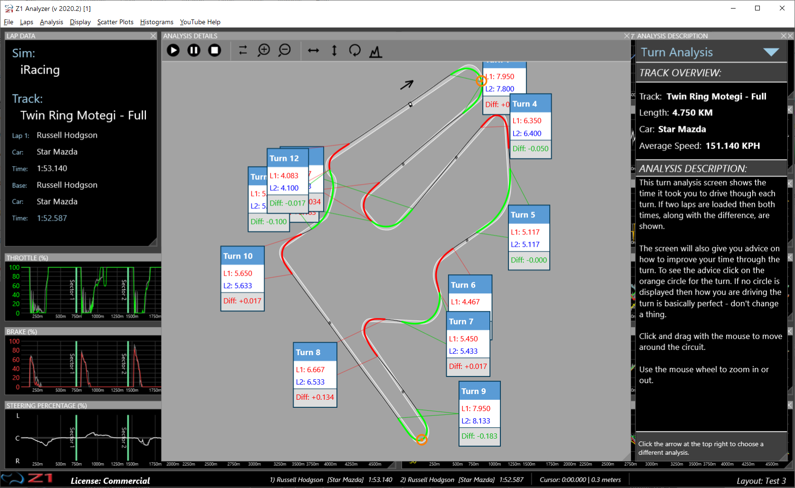Click the horizontal double-arrow icon
Image resolution: width=795 pixels, height=488 pixels.
(x=314, y=50)
